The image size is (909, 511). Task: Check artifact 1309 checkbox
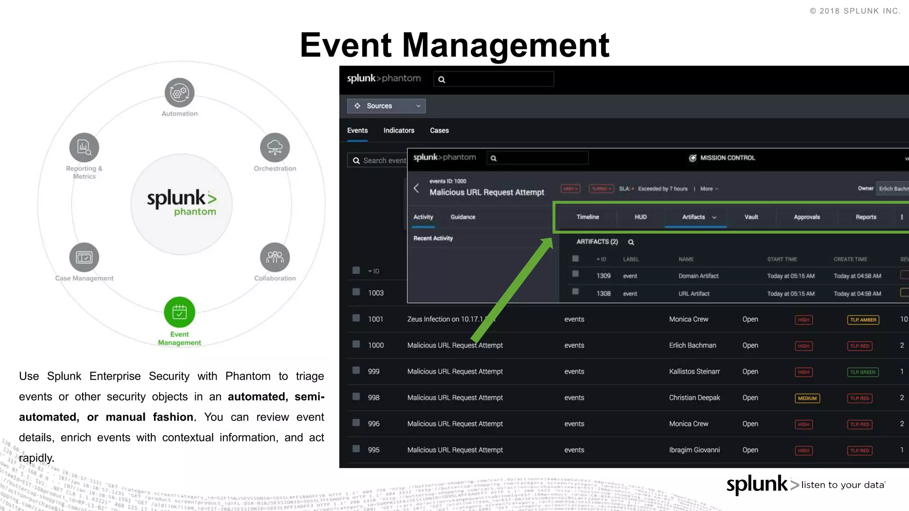[575, 274]
